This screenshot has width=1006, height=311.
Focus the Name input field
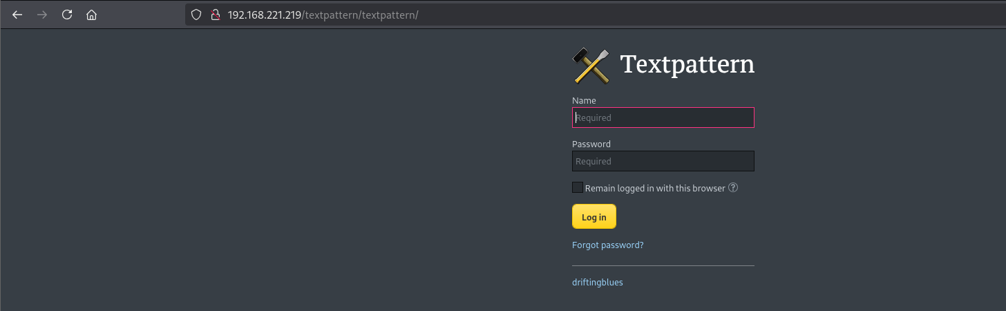[663, 117]
